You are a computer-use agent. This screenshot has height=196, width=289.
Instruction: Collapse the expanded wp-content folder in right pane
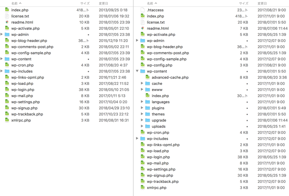tap(137, 71)
